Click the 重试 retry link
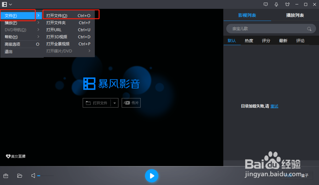Screen dimensions: 319x185 (274, 106)
